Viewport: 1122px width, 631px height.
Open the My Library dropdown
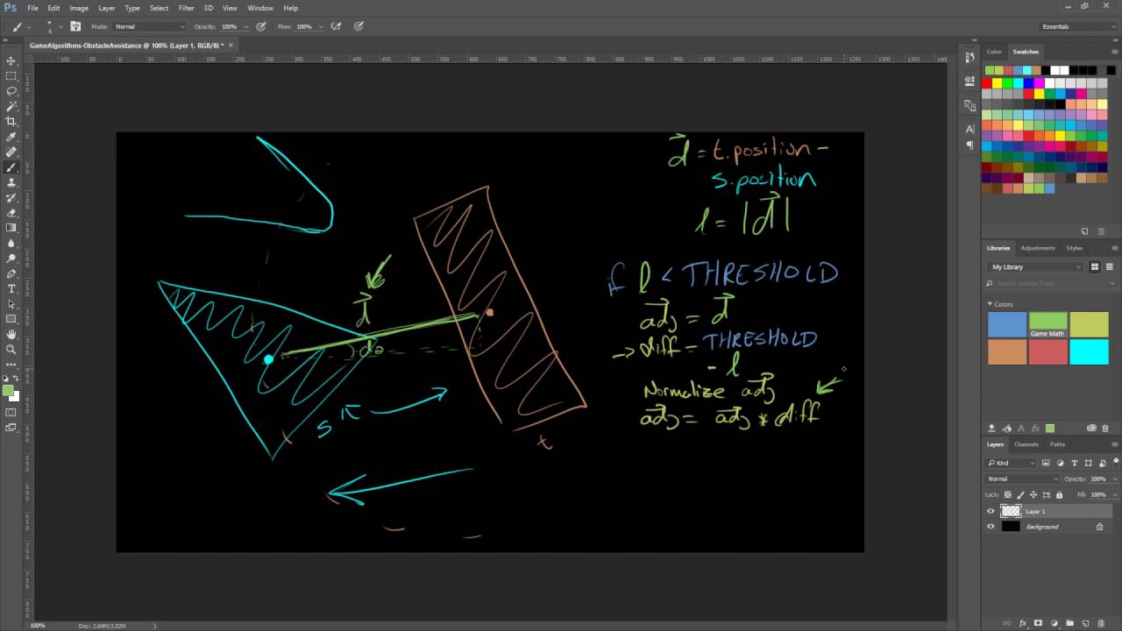click(x=1035, y=266)
